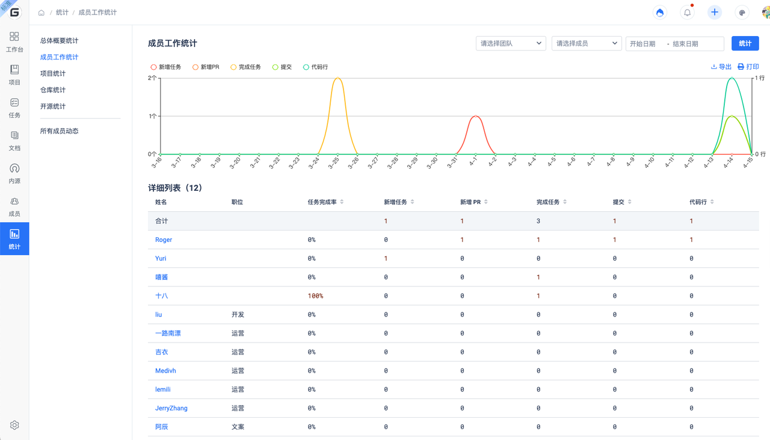
Task: Click the 开始日期 start date field
Action: coord(643,44)
